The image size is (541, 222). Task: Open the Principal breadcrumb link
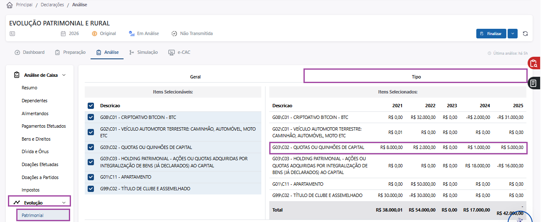(x=24, y=5)
